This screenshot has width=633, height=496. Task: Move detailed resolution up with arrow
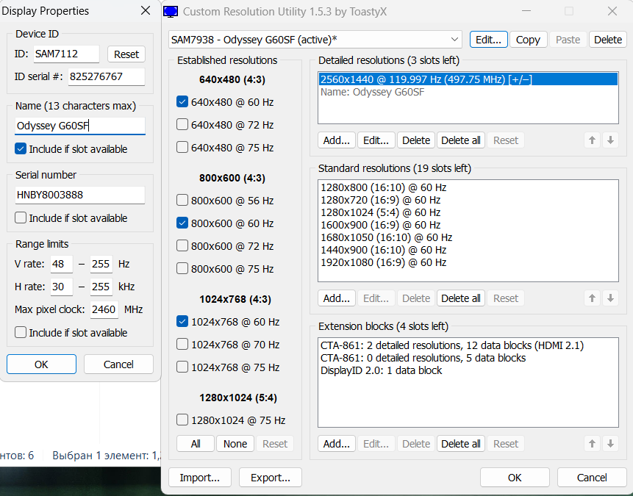point(592,140)
